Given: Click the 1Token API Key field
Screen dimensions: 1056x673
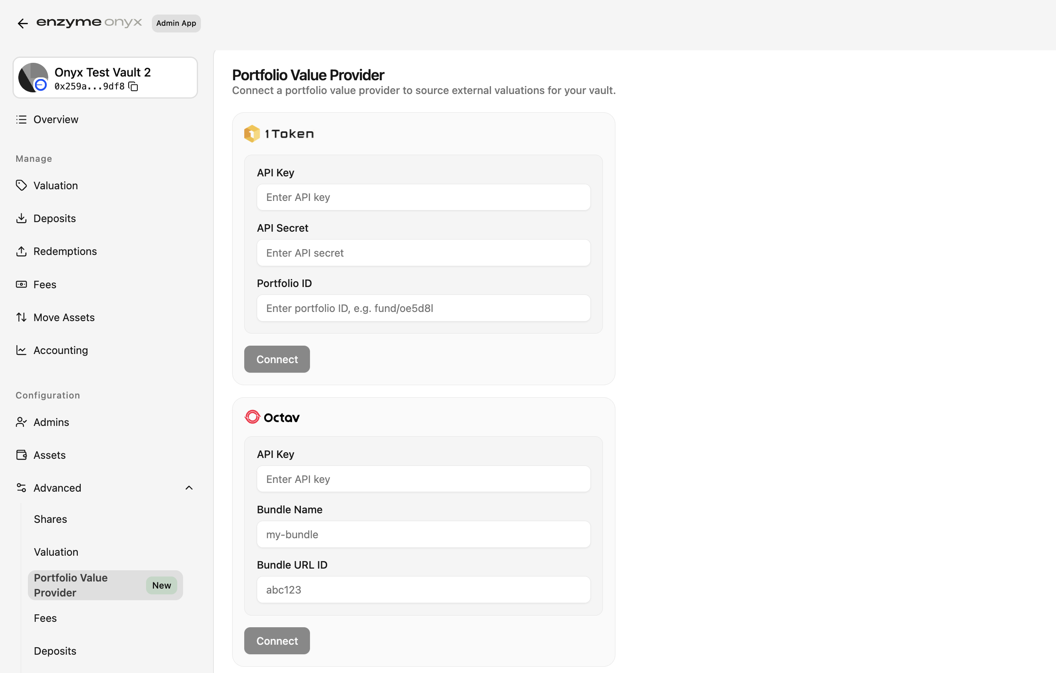Looking at the screenshot, I should pos(423,197).
